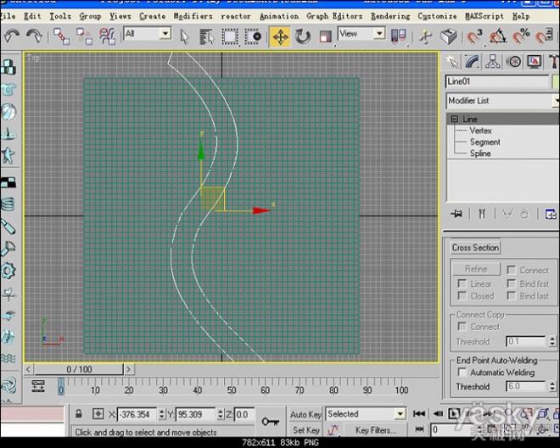
Task: Click the Undo arrow icon
Action: click(12, 36)
